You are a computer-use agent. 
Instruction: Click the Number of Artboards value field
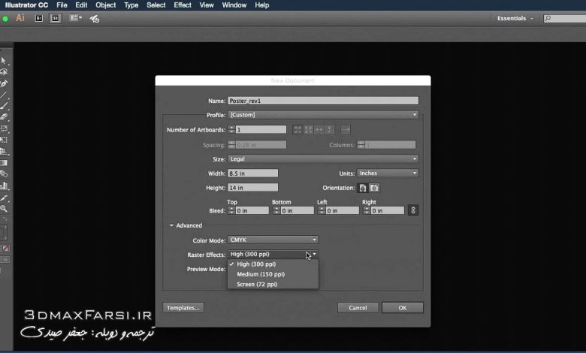point(261,130)
